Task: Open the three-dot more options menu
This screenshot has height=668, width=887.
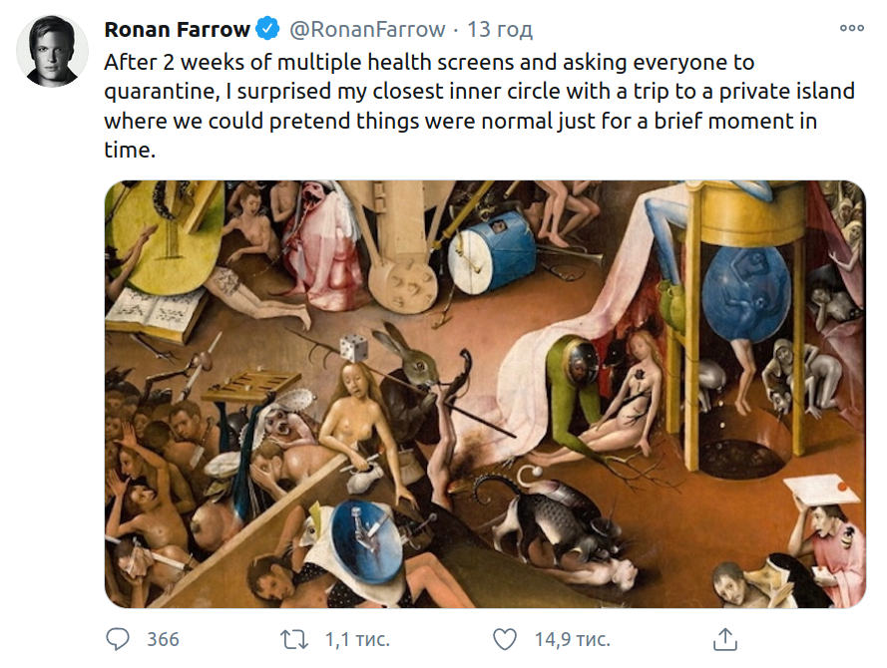Action: 851,29
